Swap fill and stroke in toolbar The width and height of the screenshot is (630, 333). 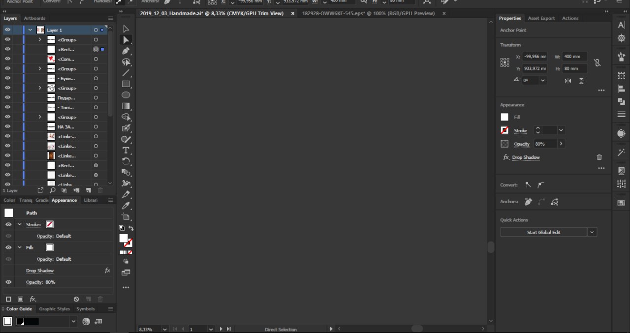[131, 228]
